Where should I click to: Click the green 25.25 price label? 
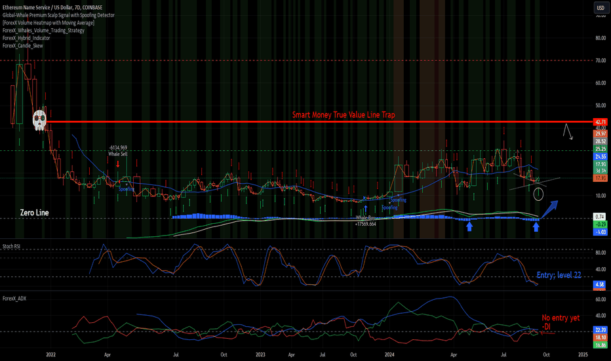click(600, 149)
